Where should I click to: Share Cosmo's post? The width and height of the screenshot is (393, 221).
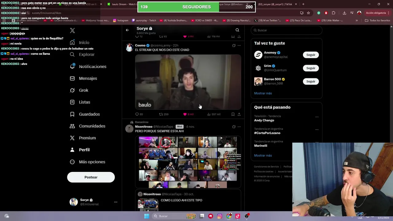pyautogui.click(x=239, y=114)
